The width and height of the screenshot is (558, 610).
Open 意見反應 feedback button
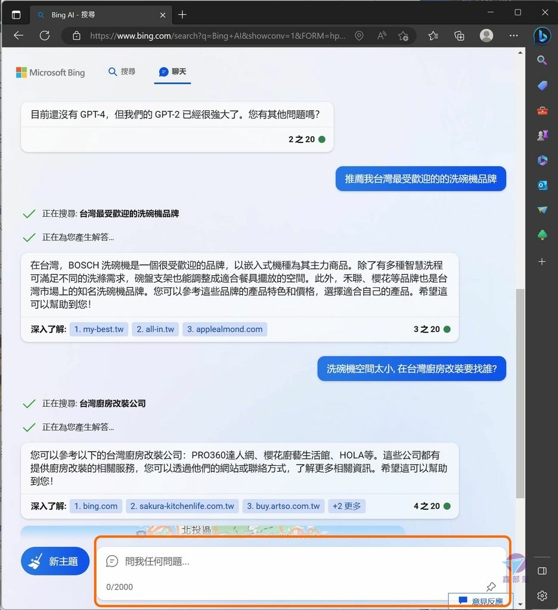coord(481,601)
